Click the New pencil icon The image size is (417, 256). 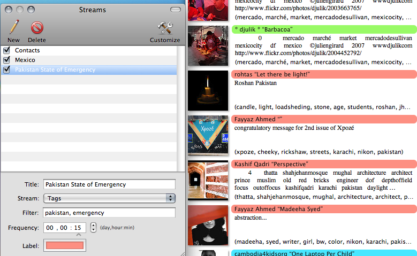pos(14,27)
